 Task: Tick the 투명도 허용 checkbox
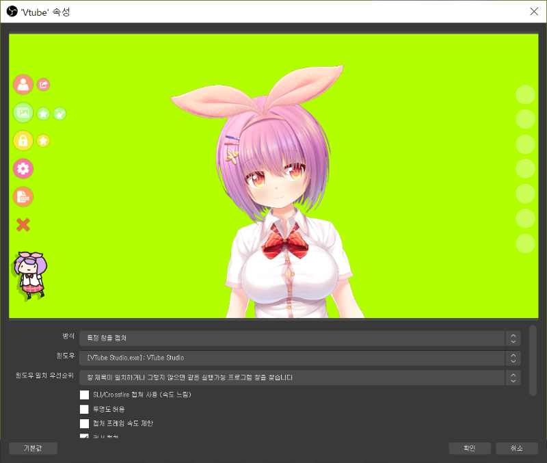click(x=84, y=409)
